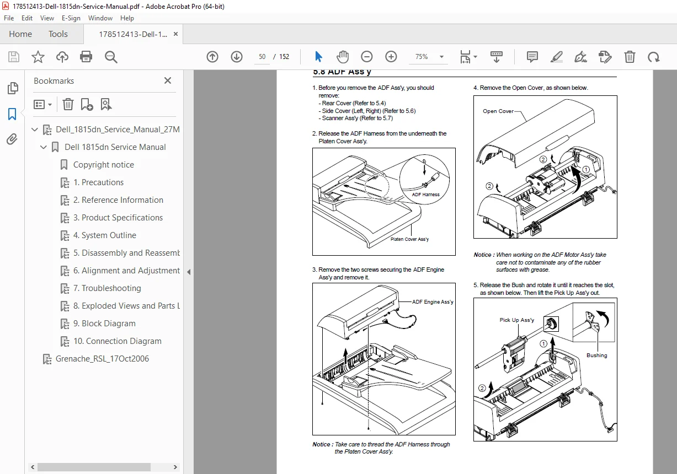Open the page thumbnails panel
Viewport: 677px width, 474px height.
tap(12, 88)
